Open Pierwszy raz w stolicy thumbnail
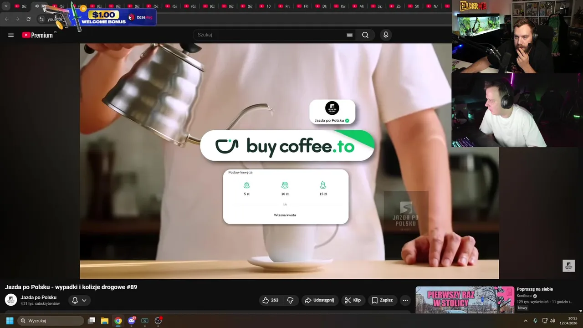Screen dimensions: 583x328 (x=465, y=300)
